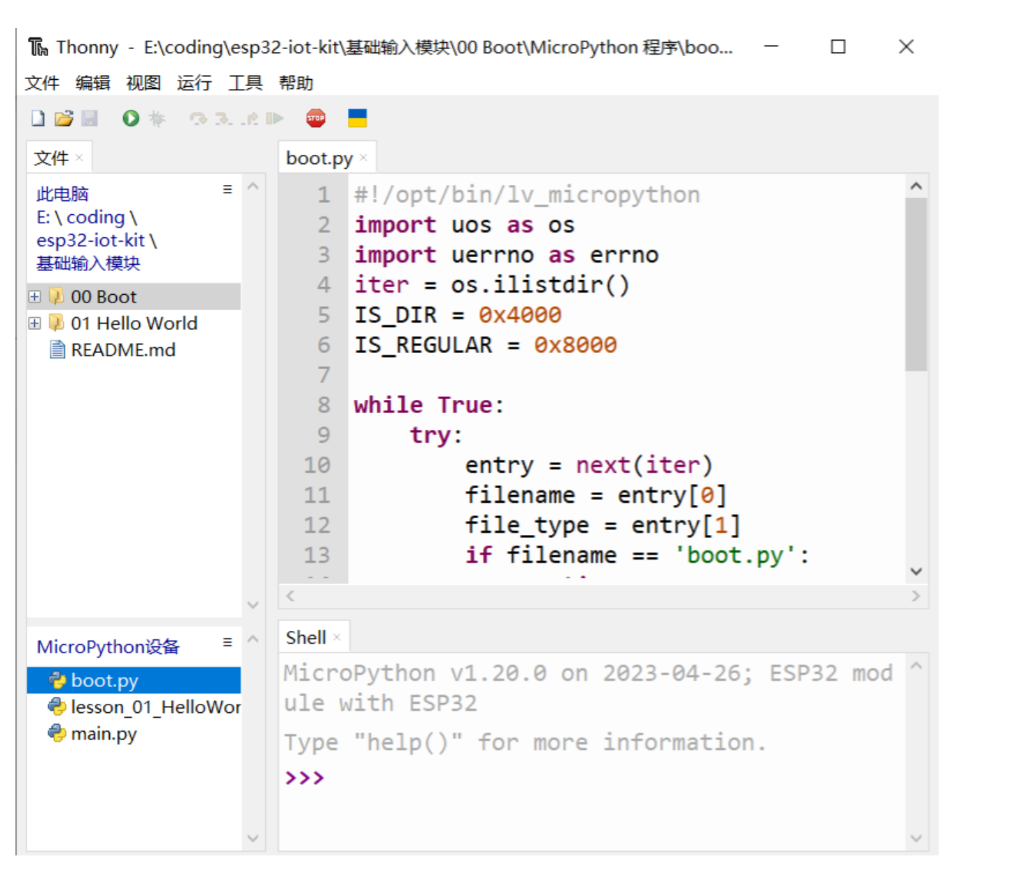The width and height of the screenshot is (1019, 895).
Task: Click the Ukraine flag support icon
Action: click(357, 118)
